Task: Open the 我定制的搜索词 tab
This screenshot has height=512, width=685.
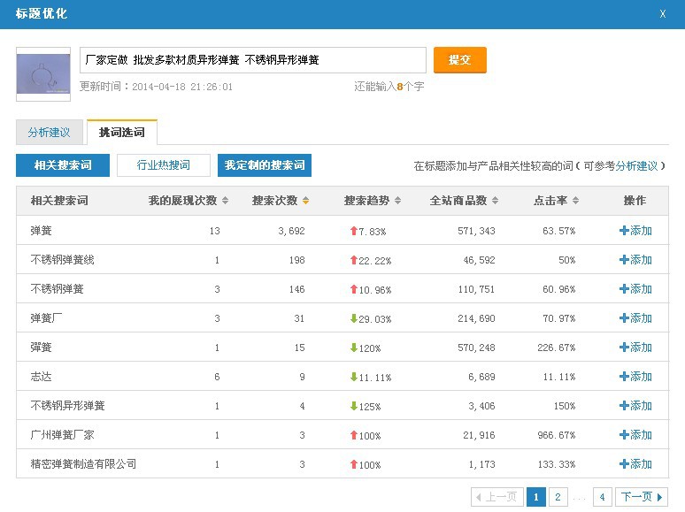Action: (265, 165)
